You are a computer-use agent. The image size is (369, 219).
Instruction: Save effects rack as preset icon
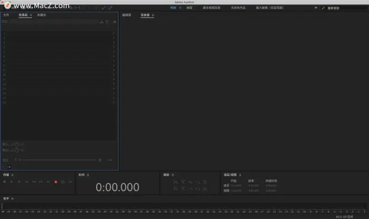[101, 22]
